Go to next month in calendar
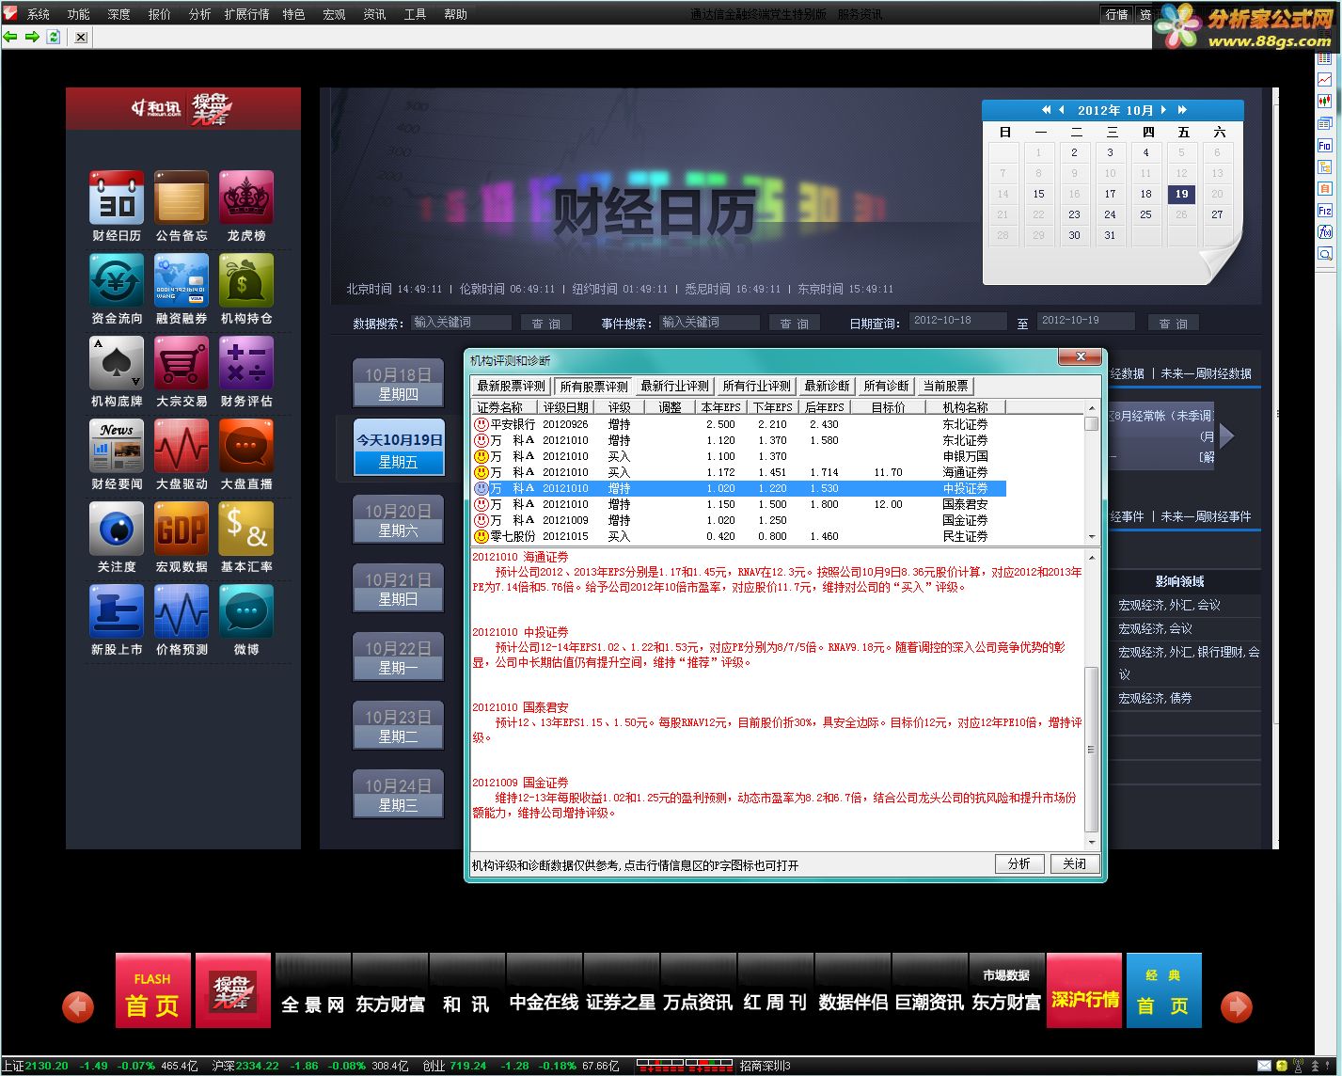Viewport: 1342px width, 1076px height. click(1164, 110)
